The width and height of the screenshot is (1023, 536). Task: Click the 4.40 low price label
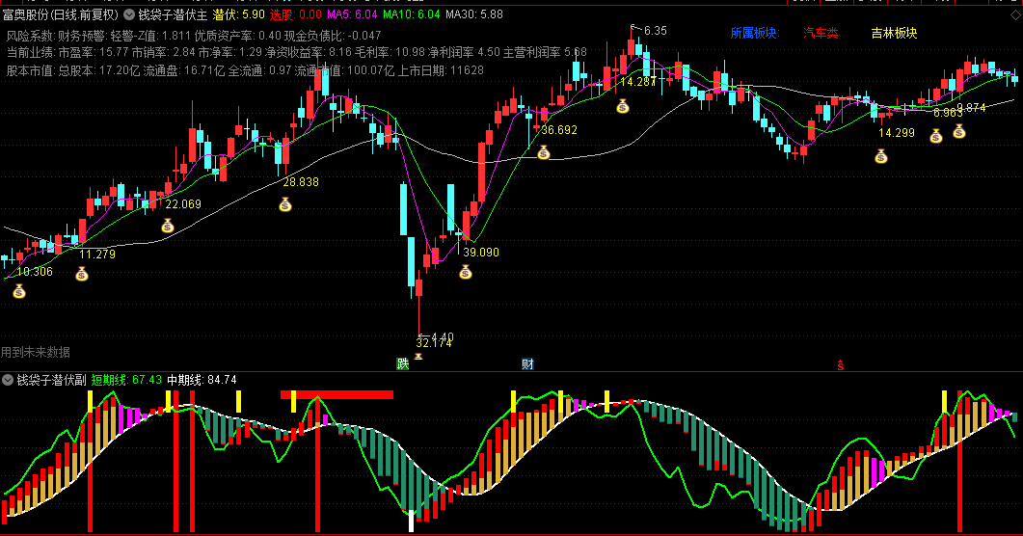442,336
